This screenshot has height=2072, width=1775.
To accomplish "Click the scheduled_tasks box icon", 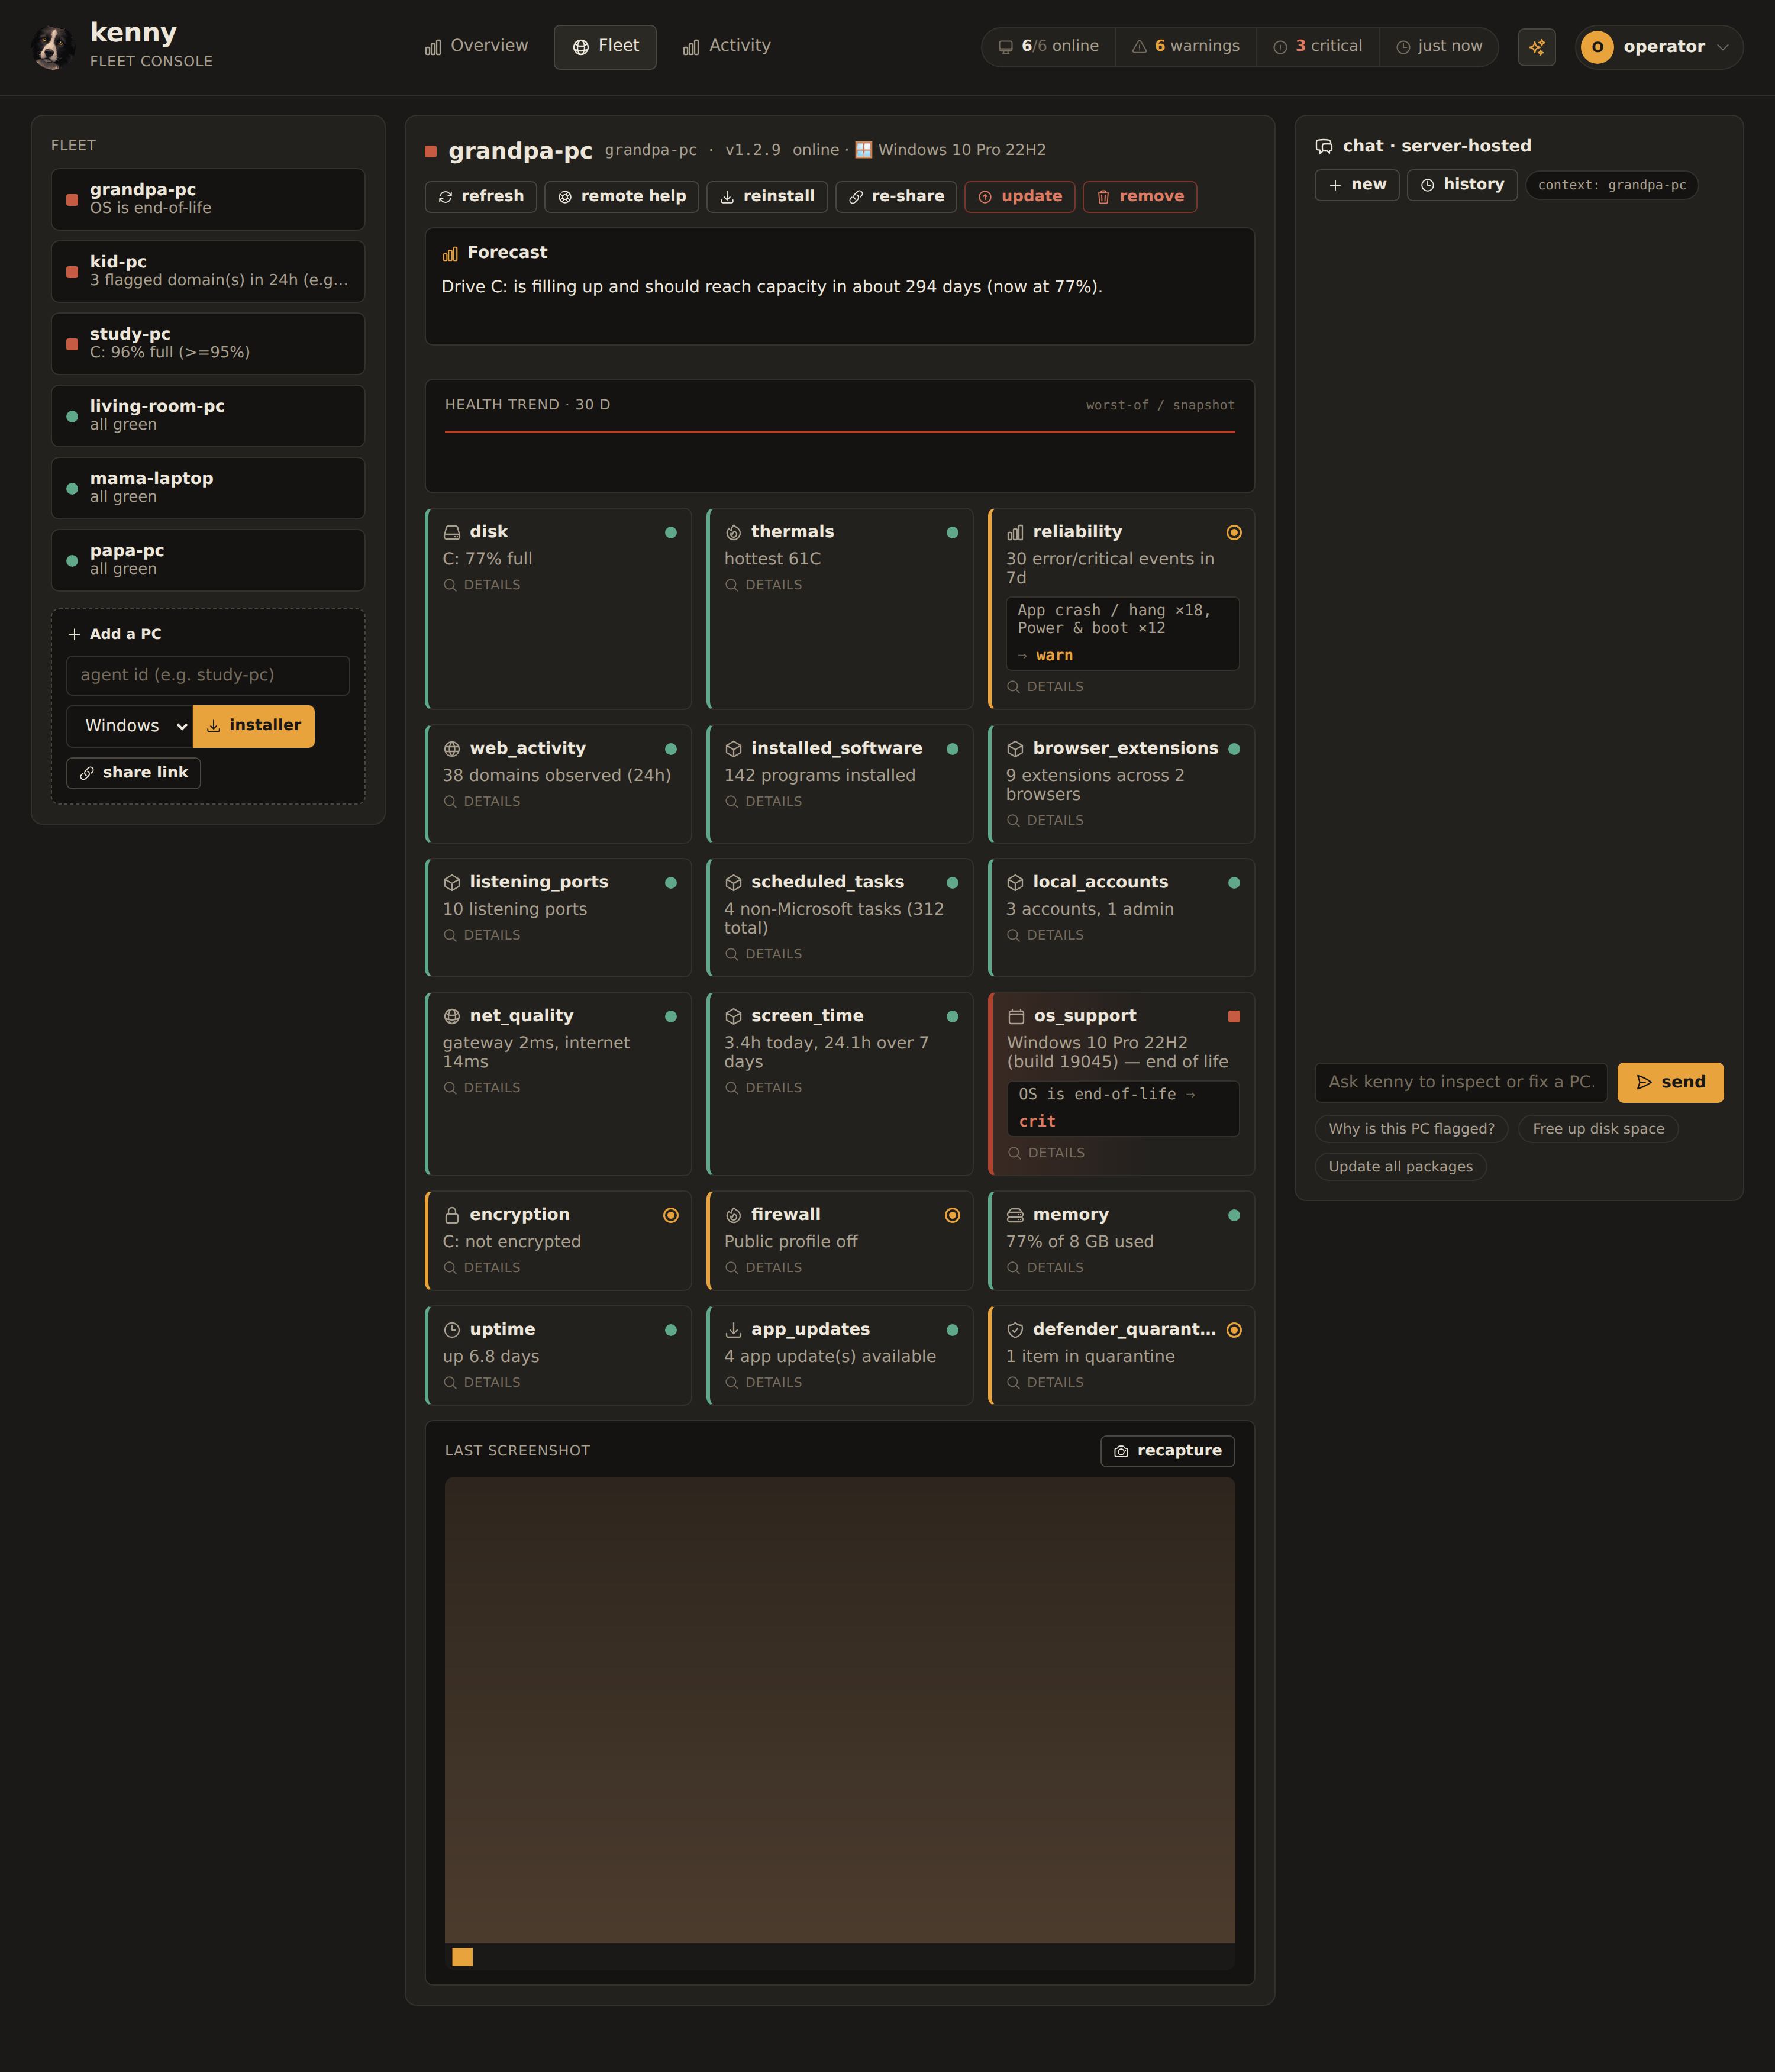I will (x=733, y=882).
